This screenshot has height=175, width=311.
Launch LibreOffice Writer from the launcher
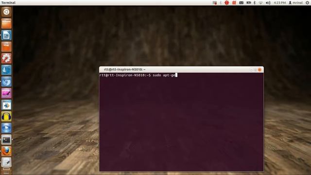point(6,35)
